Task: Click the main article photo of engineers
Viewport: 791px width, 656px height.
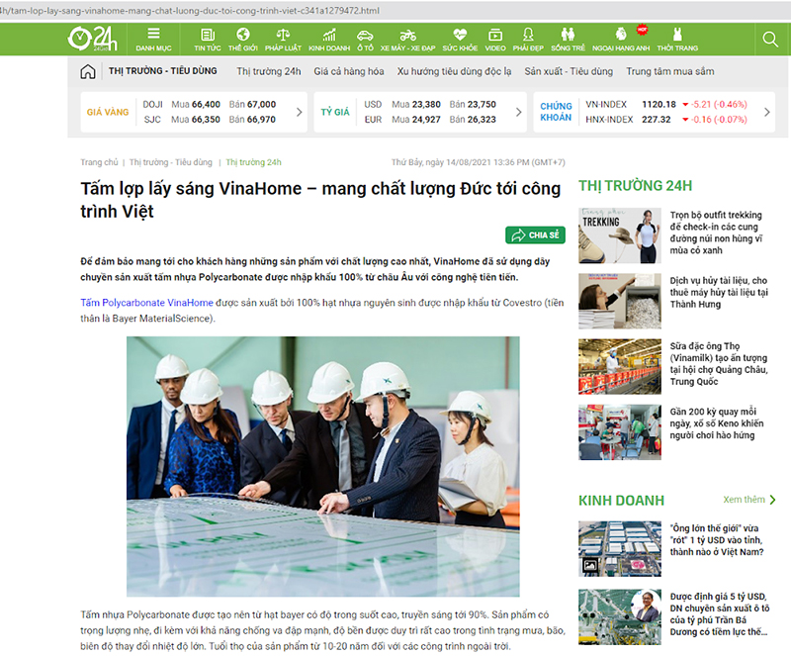Action: [323, 467]
